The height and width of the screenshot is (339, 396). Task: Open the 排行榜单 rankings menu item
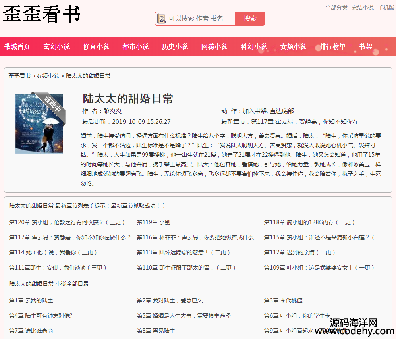[332, 46]
